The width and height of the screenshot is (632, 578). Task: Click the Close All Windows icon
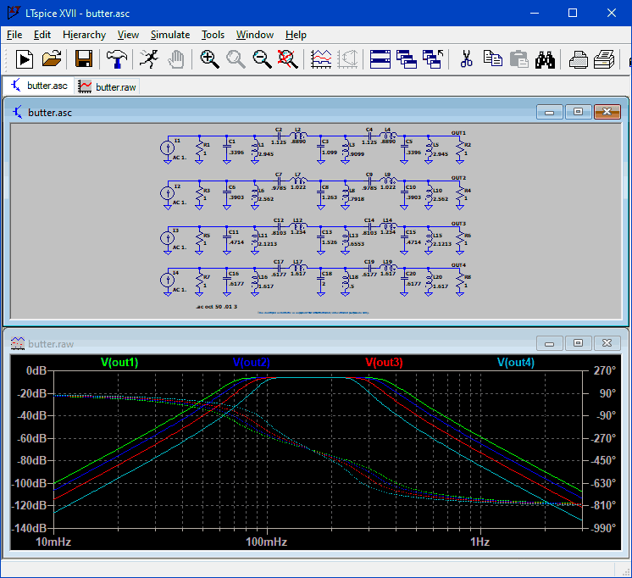click(x=433, y=59)
